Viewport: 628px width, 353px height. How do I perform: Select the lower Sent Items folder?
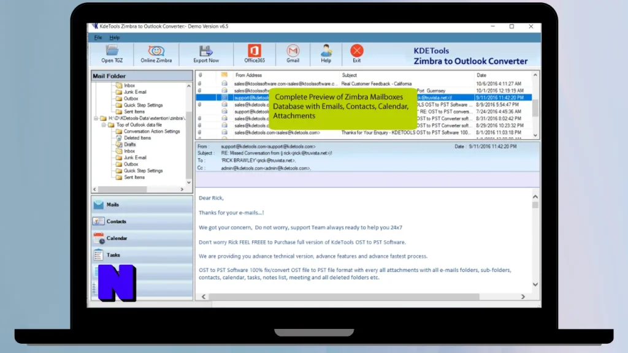pos(134,177)
